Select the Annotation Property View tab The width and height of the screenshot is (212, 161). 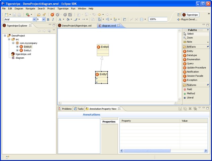tap(103, 109)
